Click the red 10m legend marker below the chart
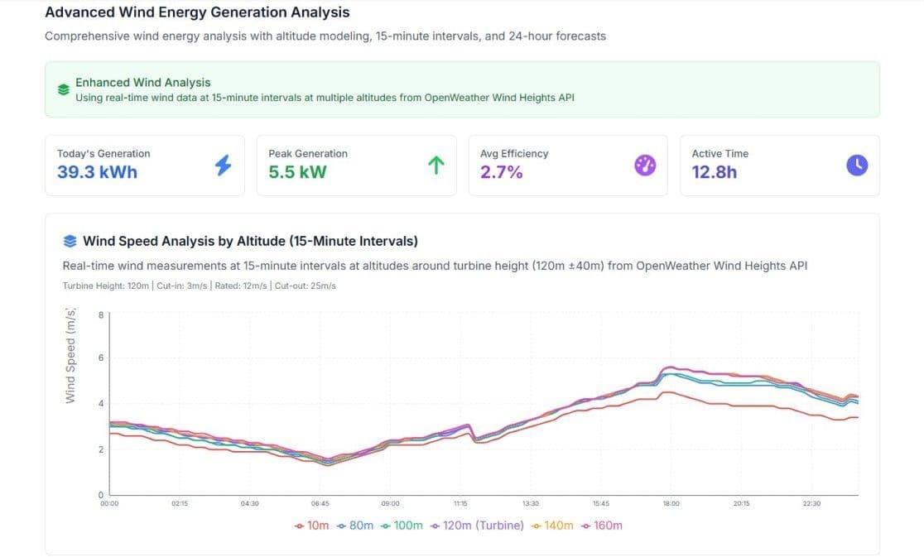Viewport: 924px width, 557px height. coord(298,525)
